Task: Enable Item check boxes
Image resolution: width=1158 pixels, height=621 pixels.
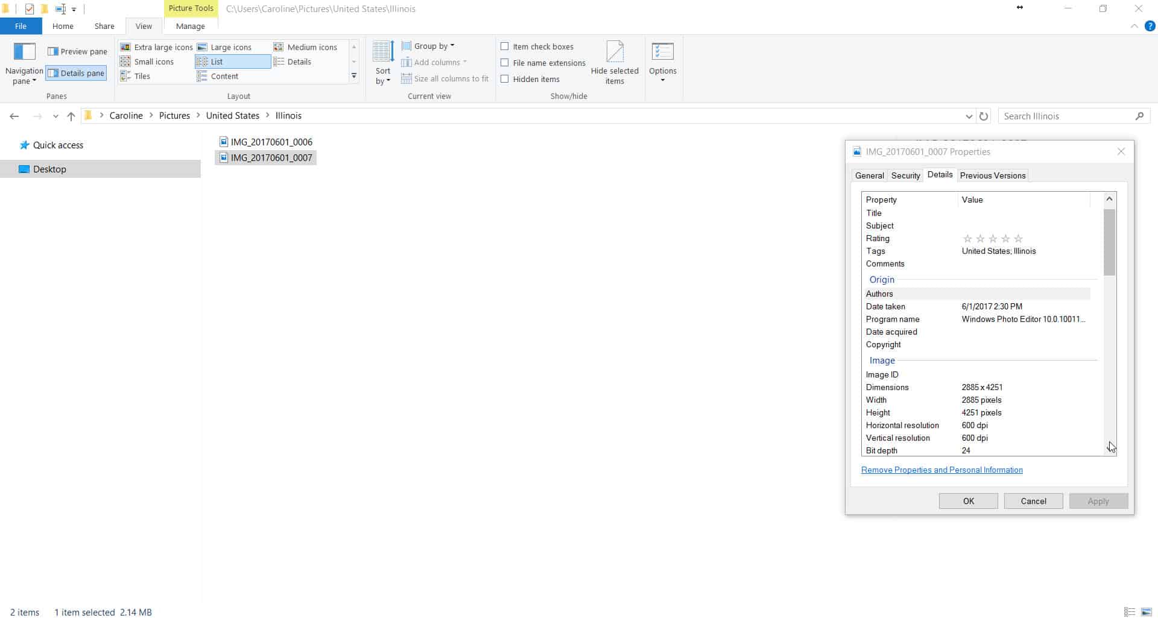Action: 505,46
